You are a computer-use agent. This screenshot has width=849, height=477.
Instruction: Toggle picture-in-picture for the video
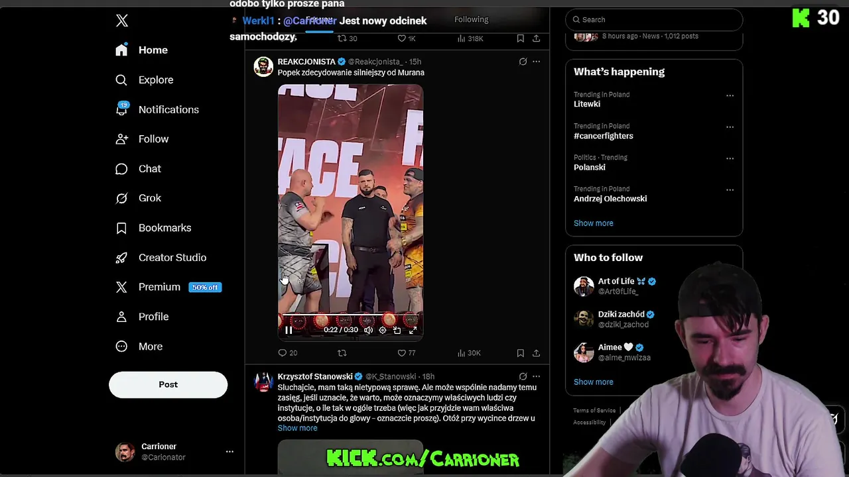coord(397,330)
